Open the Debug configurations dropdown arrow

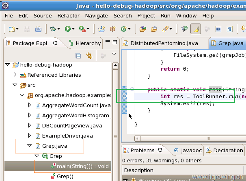click(x=59, y=29)
